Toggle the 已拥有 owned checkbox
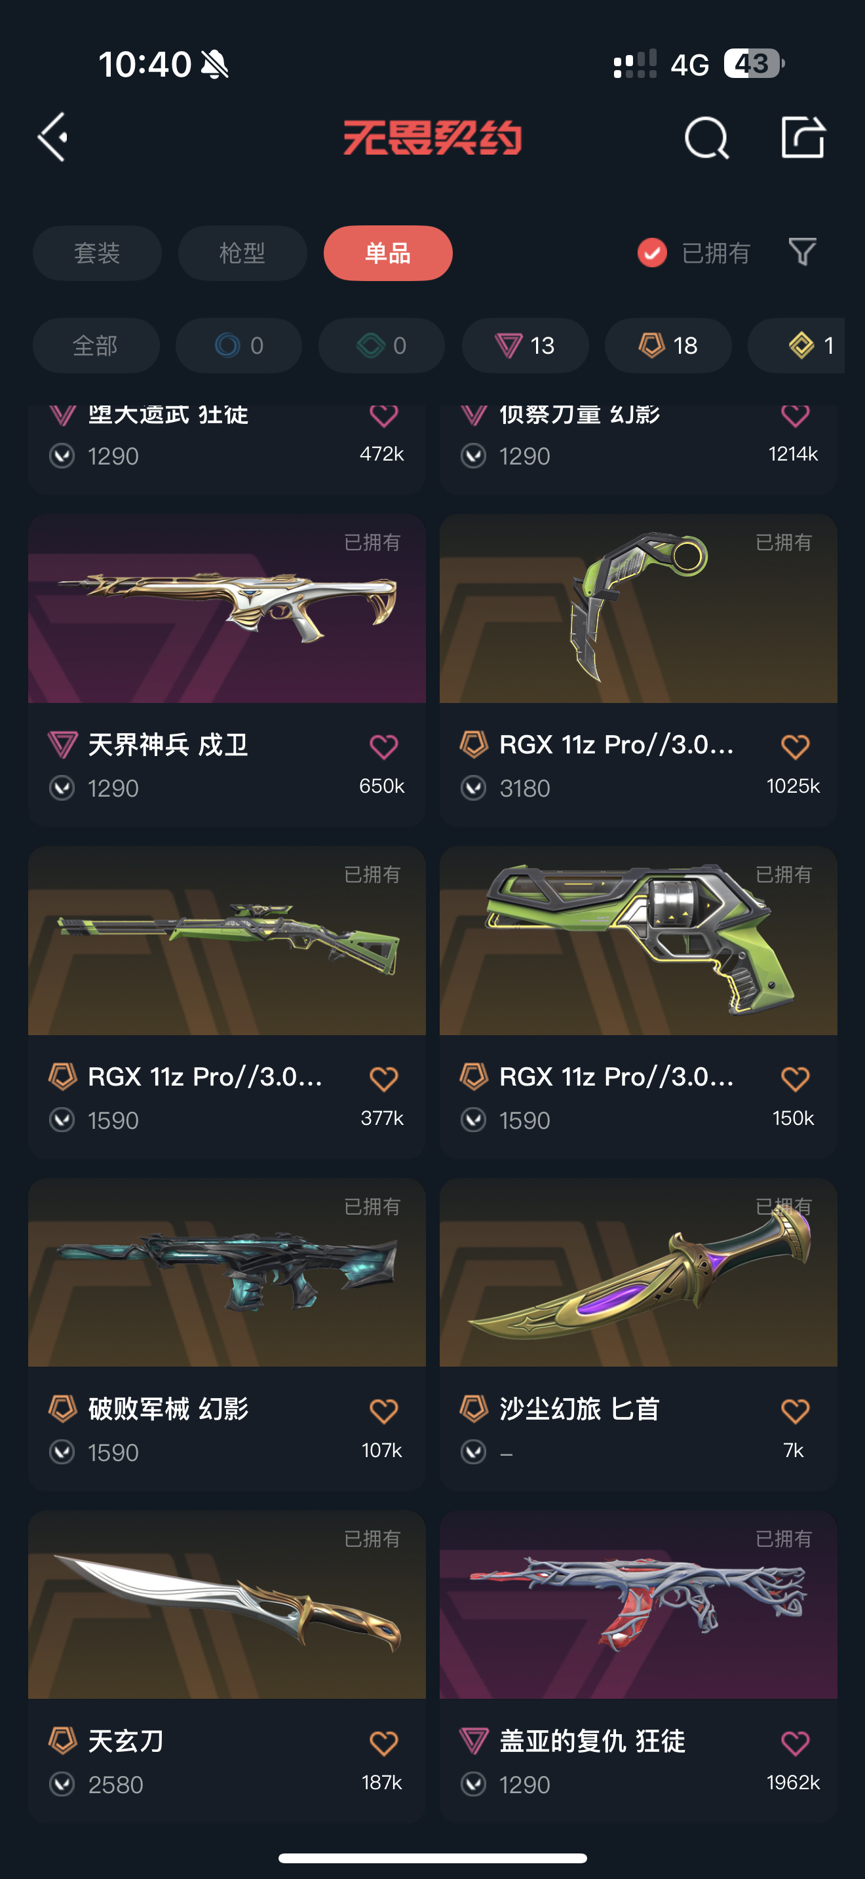The height and width of the screenshot is (1879, 865). coord(652,253)
